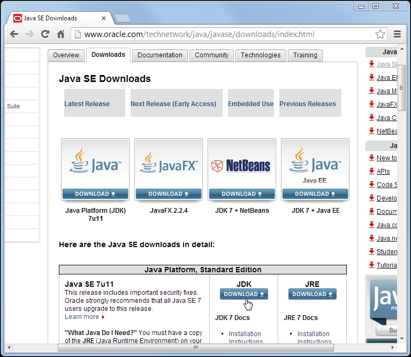The width and height of the screenshot is (411, 357).
Task: Click the browser forward arrow
Action: 29,34
